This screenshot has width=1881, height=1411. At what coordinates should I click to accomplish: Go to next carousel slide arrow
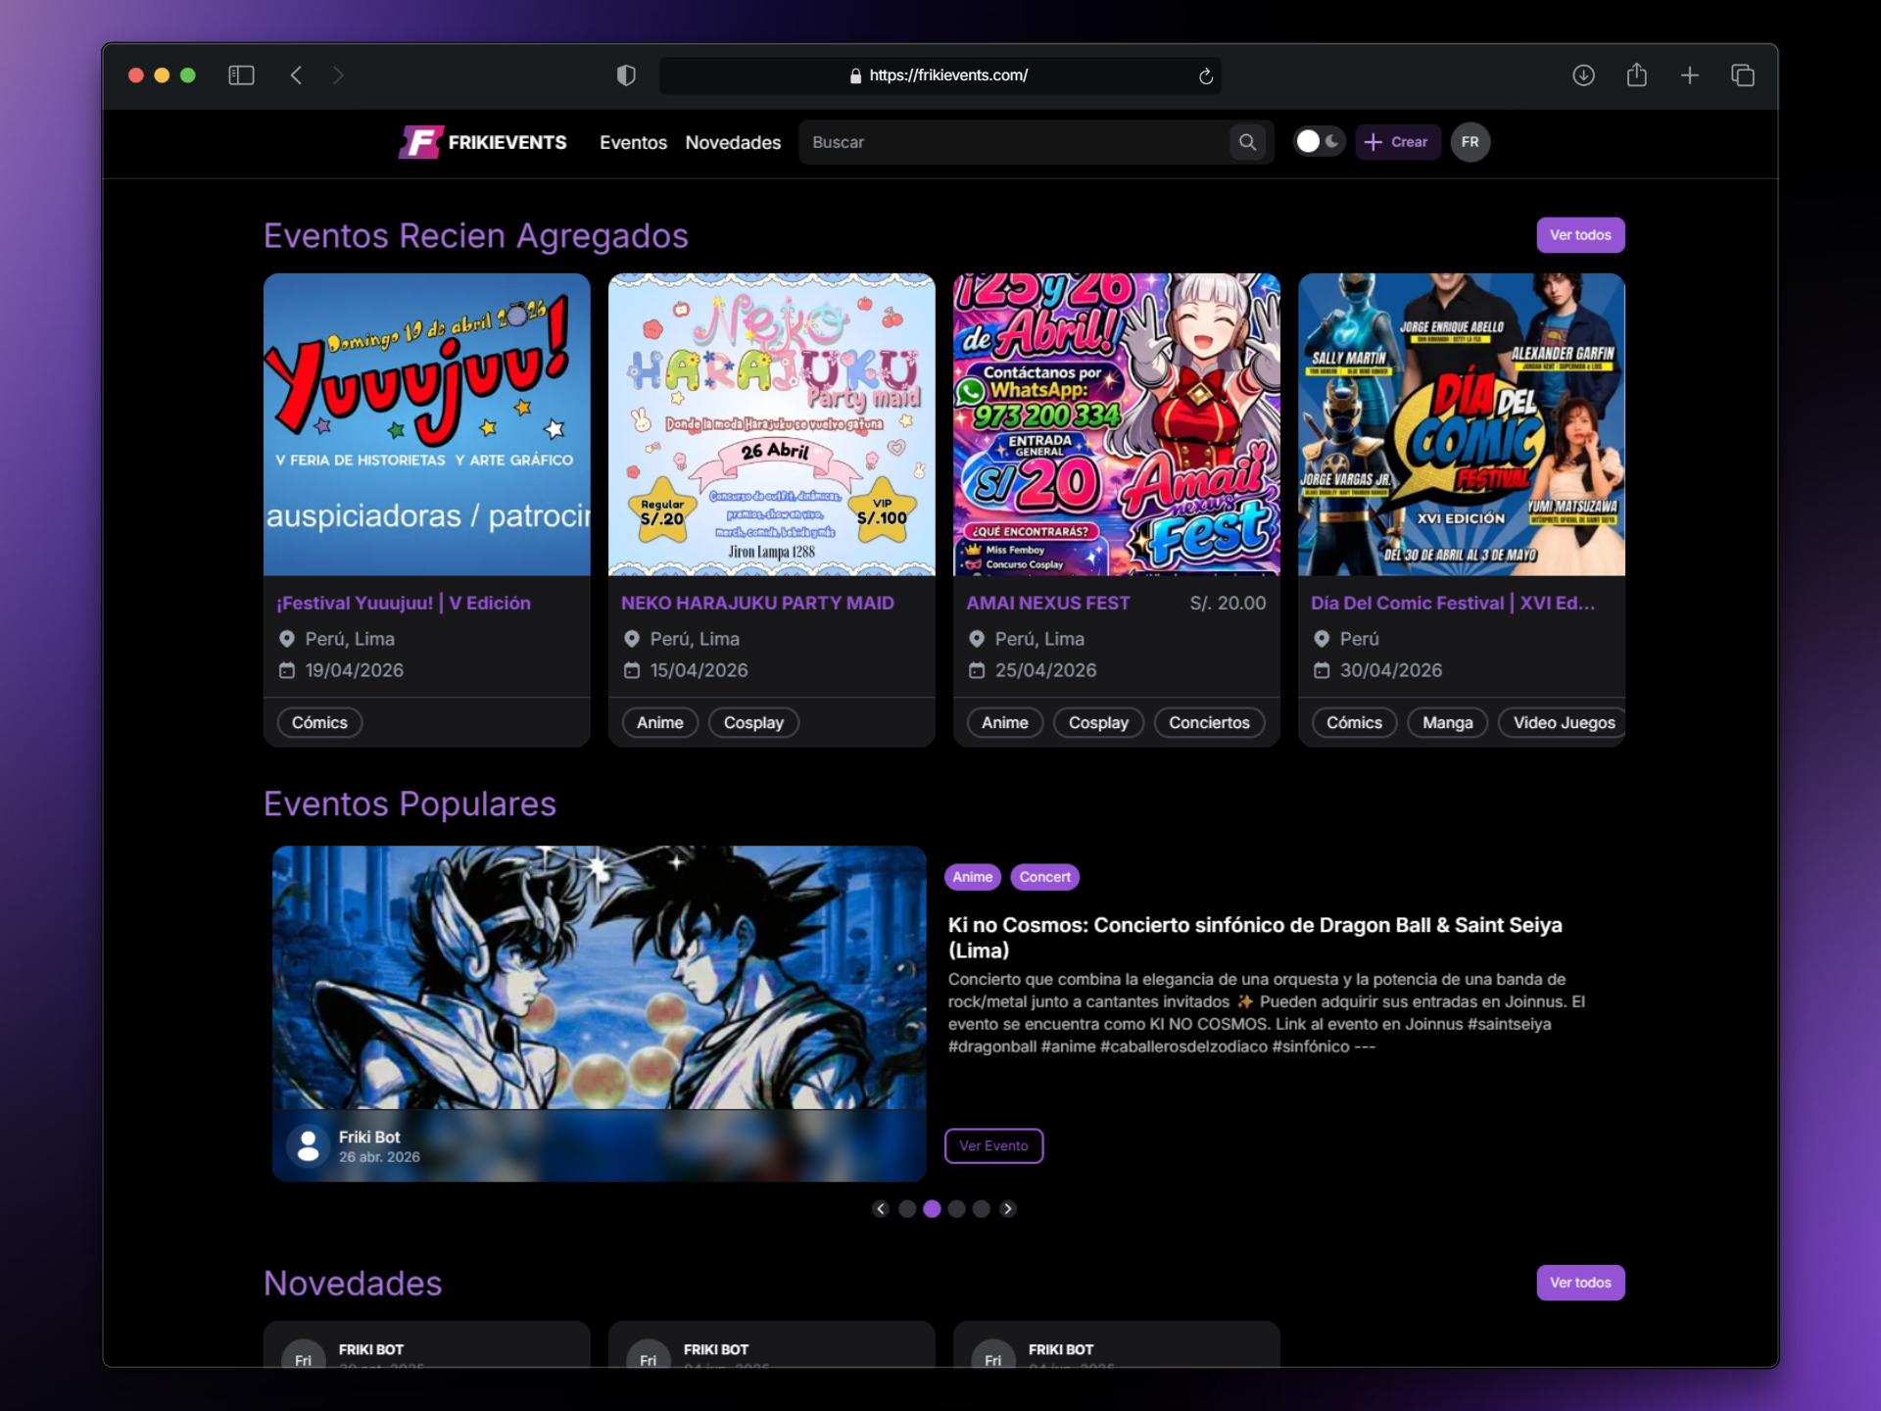click(1007, 1209)
